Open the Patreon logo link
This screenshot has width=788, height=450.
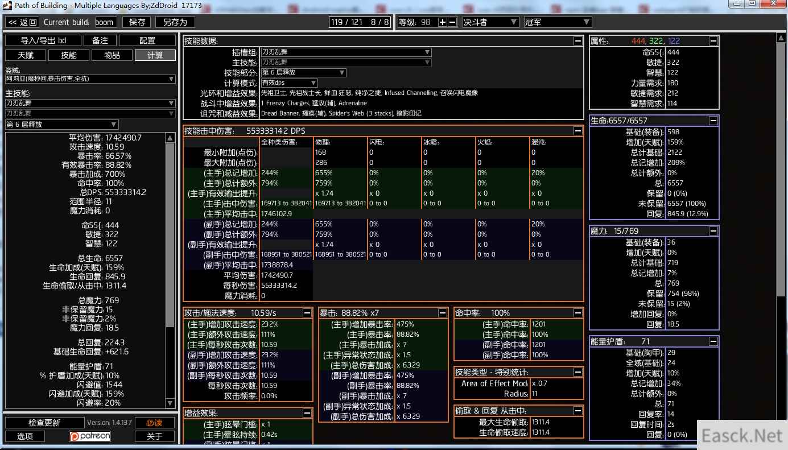90,436
